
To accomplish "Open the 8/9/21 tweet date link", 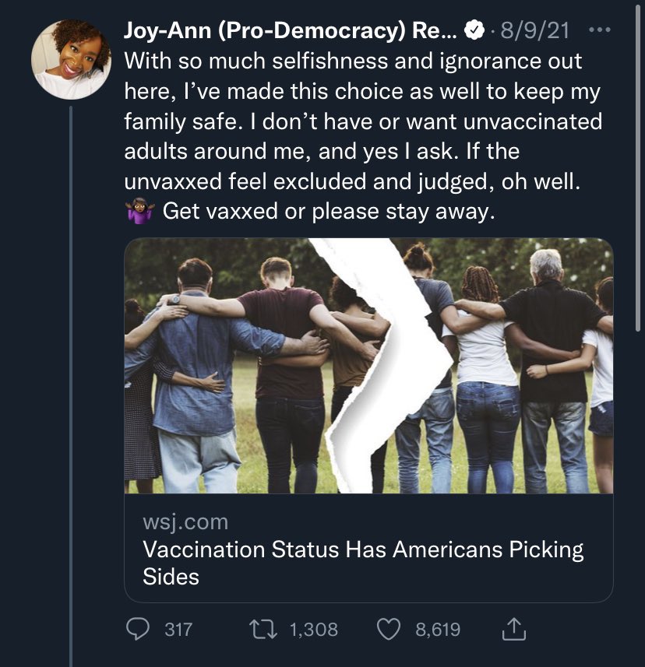I will [534, 30].
